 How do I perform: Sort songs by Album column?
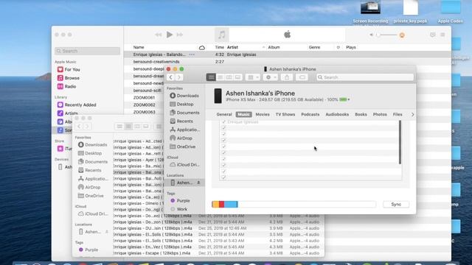pyautogui.click(x=274, y=47)
